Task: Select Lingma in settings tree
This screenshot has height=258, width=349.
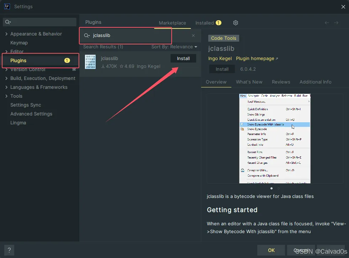Action: (x=18, y=123)
